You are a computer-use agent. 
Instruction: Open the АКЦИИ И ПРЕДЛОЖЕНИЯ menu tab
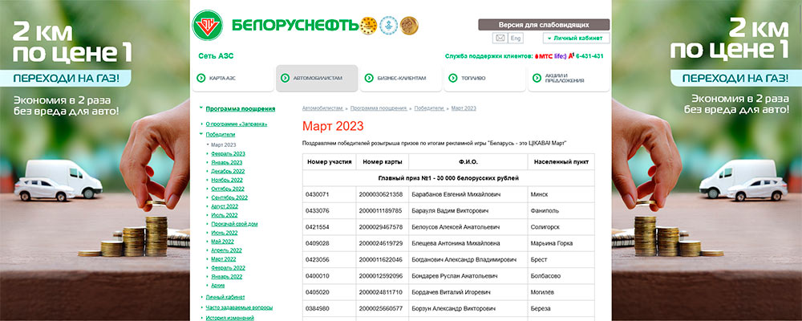[x=569, y=79]
